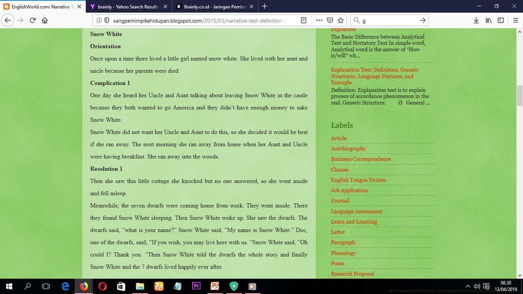The image size is (523, 294).
Task: Open the Job Application label
Action: click(349, 190)
